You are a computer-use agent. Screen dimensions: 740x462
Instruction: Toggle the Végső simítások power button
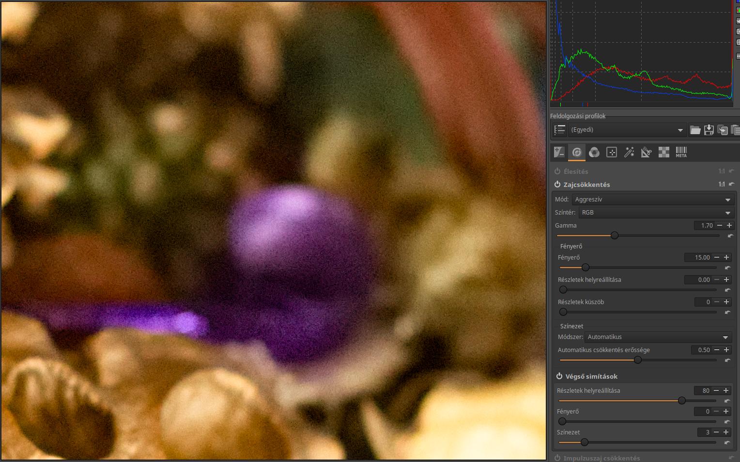pyautogui.click(x=559, y=376)
